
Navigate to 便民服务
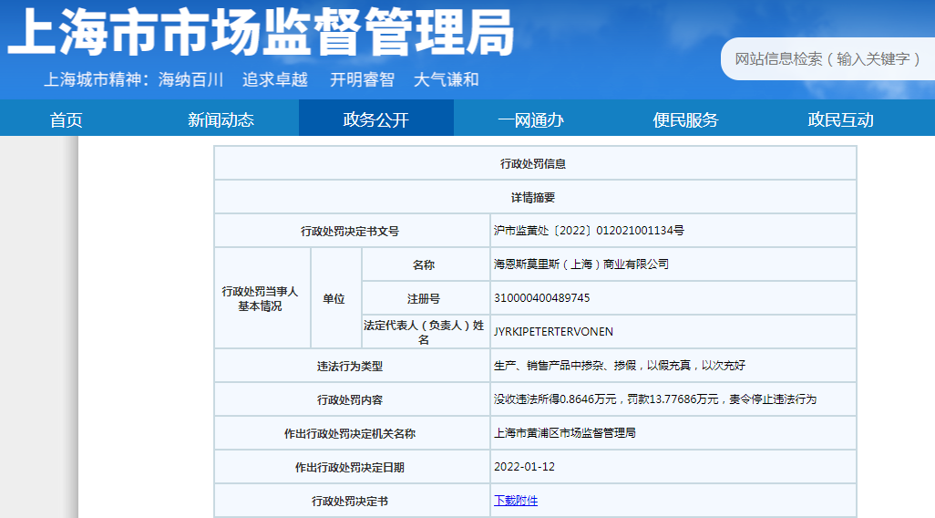pyautogui.click(x=685, y=119)
